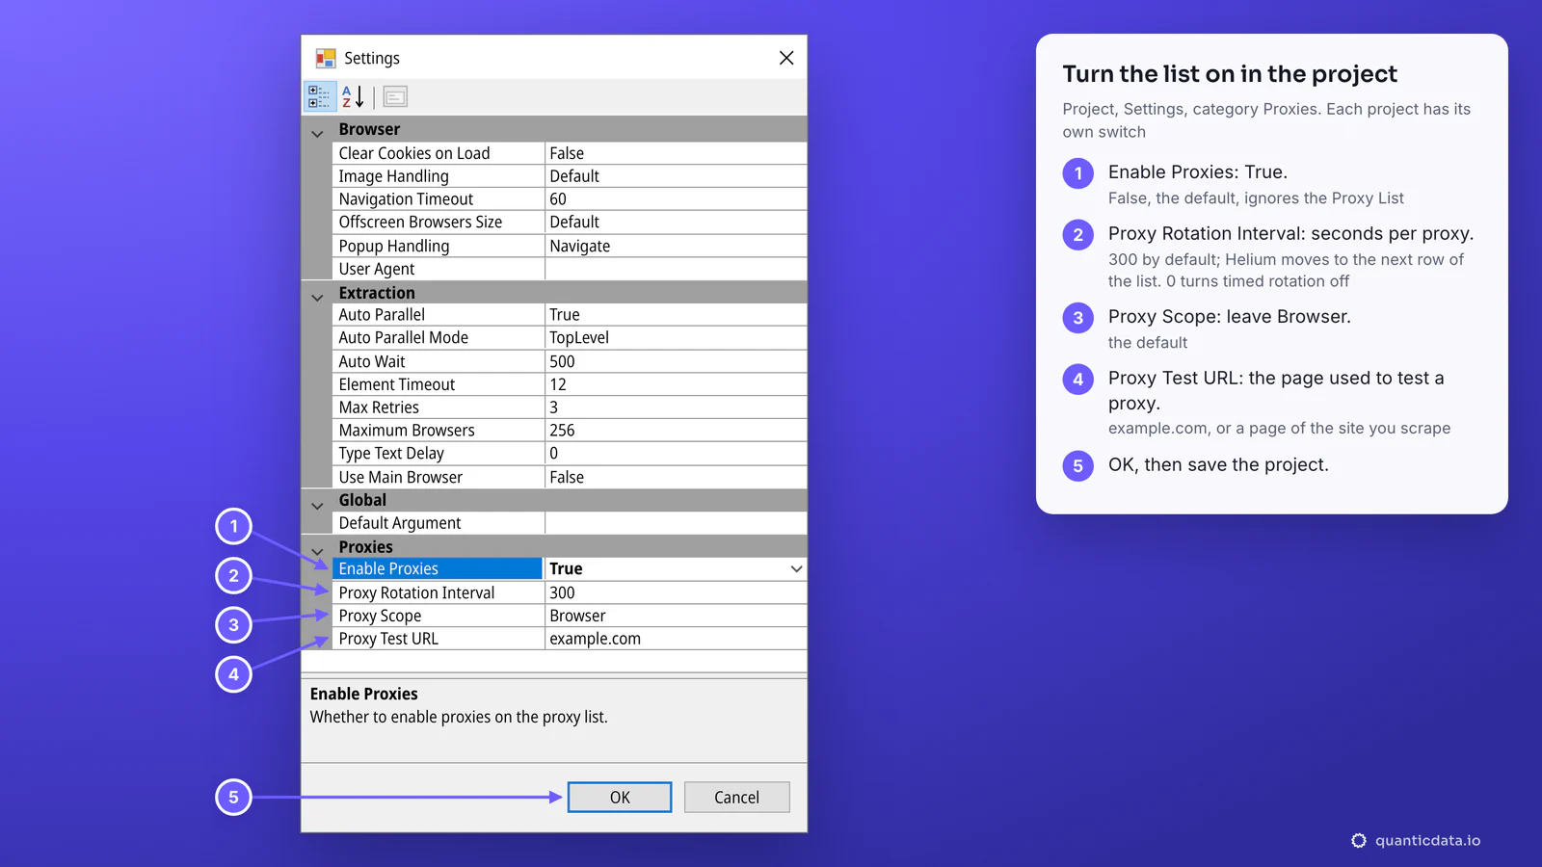The height and width of the screenshot is (867, 1542).
Task: Click the Auto Parallel value True
Action: (676, 315)
